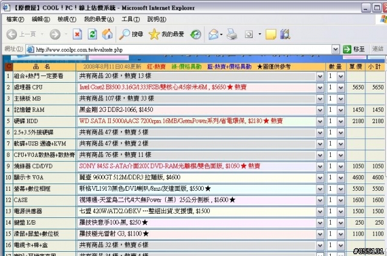Viewport: 387px width, 256px height.
Task: Click the IE icon in the title bar
Action: tap(6, 8)
